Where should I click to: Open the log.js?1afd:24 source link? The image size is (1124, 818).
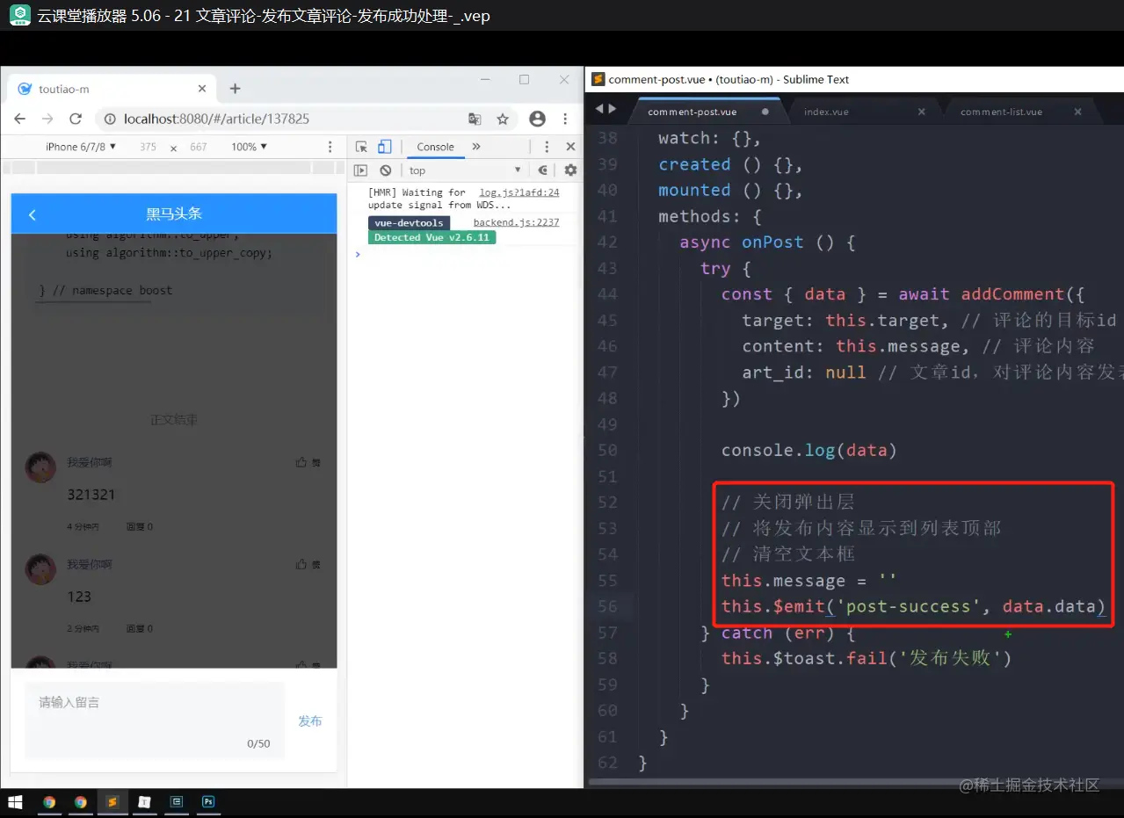coord(519,192)
